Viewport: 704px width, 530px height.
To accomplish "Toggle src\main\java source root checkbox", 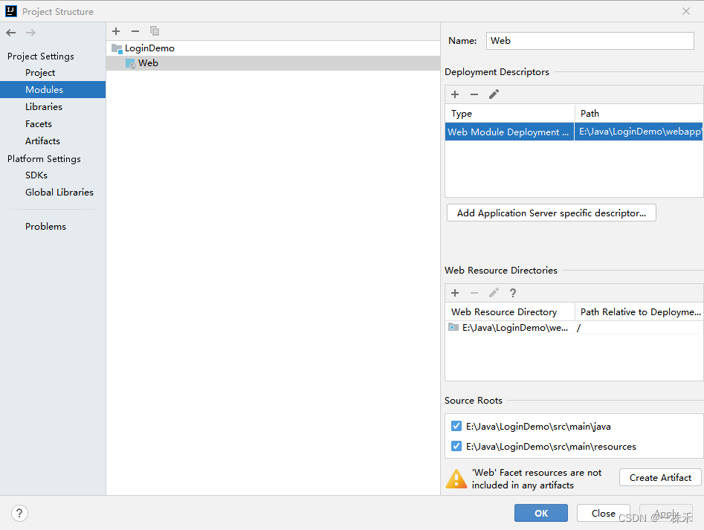I will (456, 426).
